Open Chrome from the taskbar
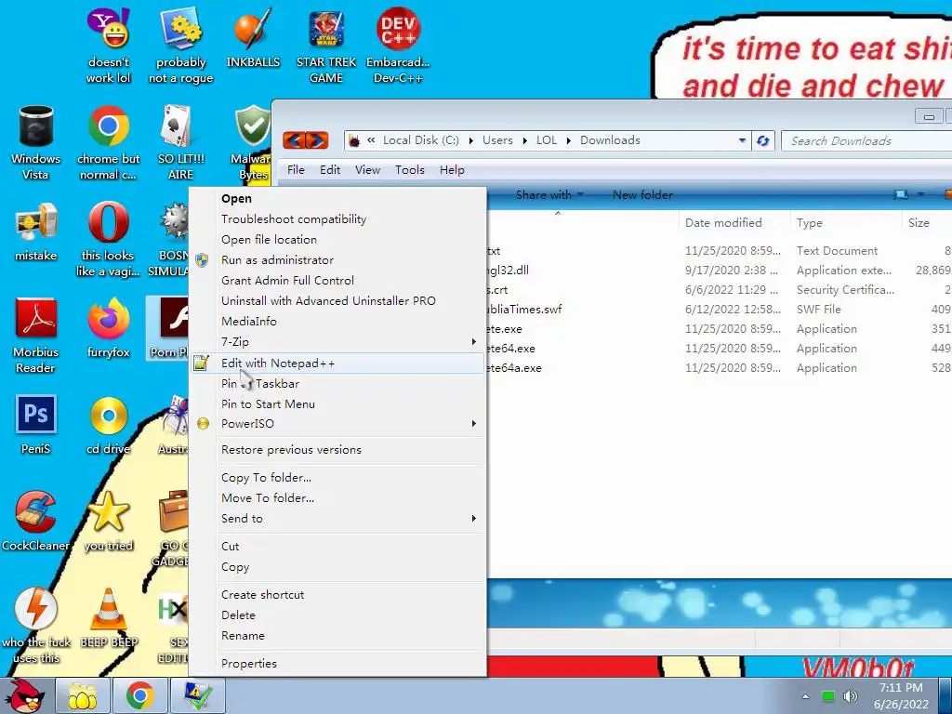Screen dimensions: 952x714 point(140,695)
